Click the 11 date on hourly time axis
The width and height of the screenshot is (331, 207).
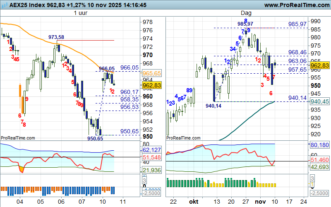[x=122, y=202]
